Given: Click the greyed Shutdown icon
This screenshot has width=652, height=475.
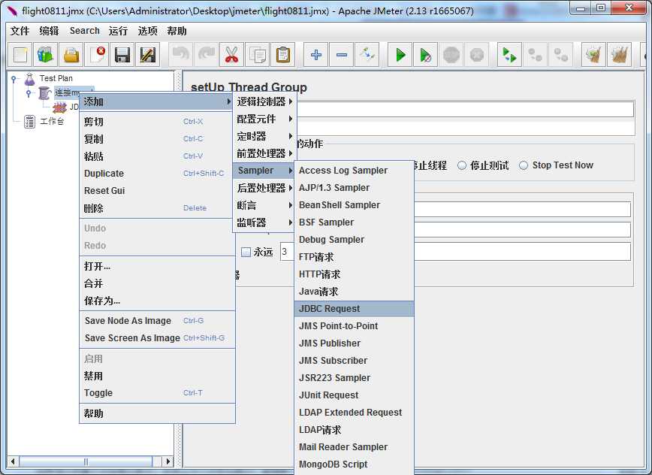Looking at the screenshot, I should [x=477, y=55].
